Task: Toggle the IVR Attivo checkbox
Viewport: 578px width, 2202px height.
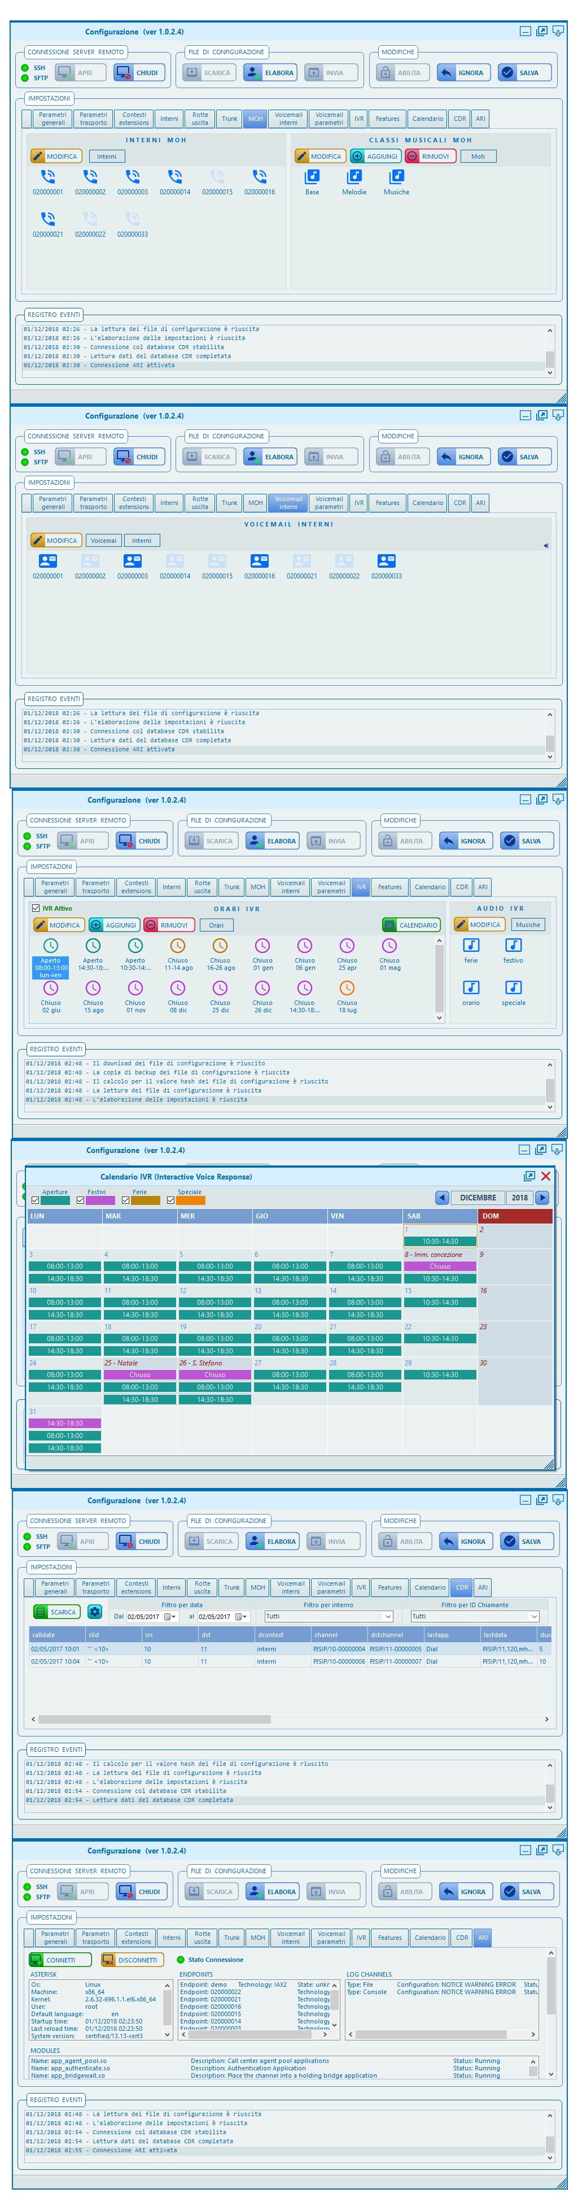Action: coord(36,908)
